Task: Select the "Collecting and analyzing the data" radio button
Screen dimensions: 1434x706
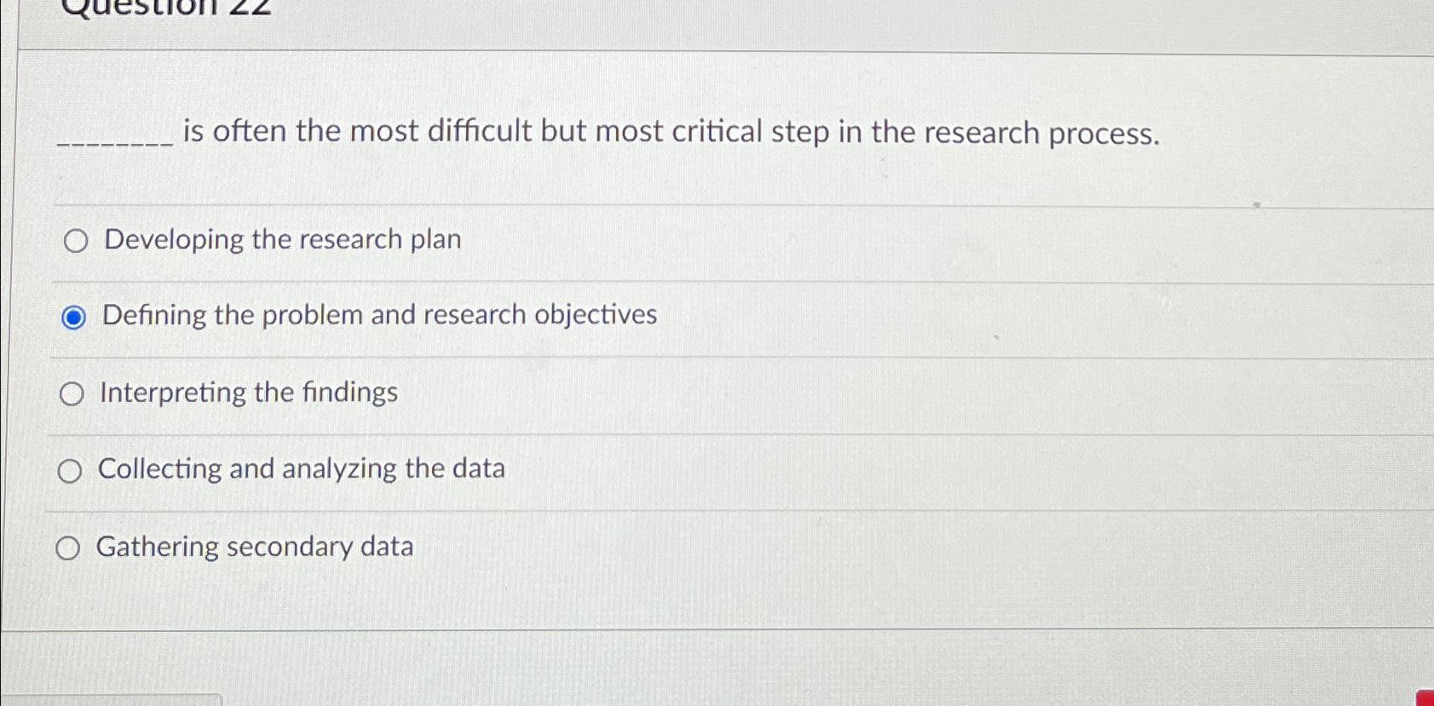Action: pyautogui.click(x=71, y=470)
